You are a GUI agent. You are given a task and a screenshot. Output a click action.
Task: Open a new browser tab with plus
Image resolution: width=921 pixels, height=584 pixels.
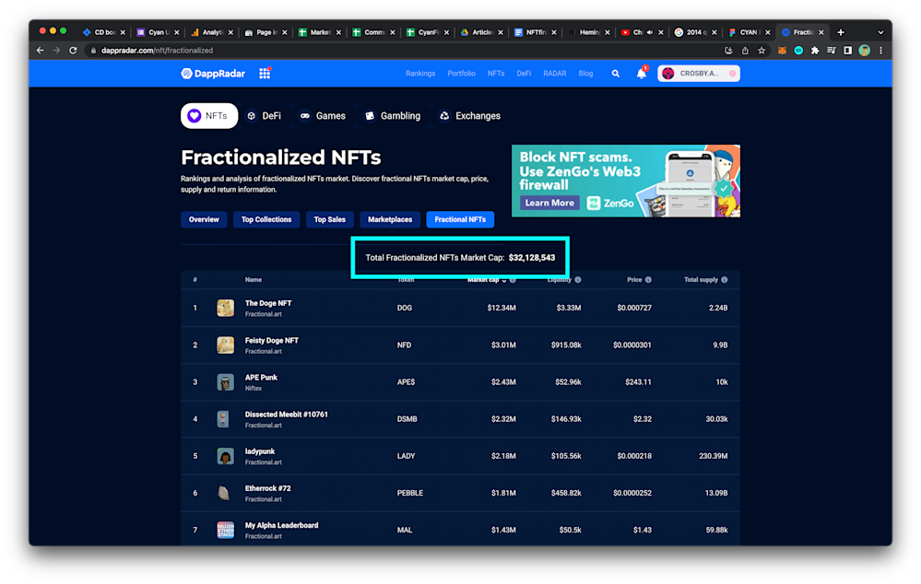click(x=841, y=32)
